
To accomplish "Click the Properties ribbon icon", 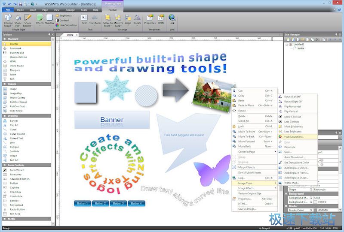I will click(150, 20).
